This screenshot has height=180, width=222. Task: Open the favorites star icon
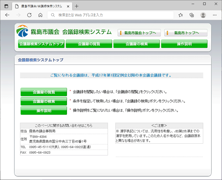pos(181,15)
